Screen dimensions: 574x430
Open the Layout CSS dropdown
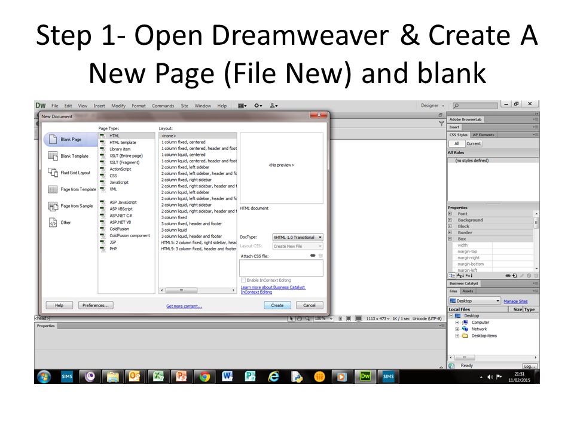(298, 247)
